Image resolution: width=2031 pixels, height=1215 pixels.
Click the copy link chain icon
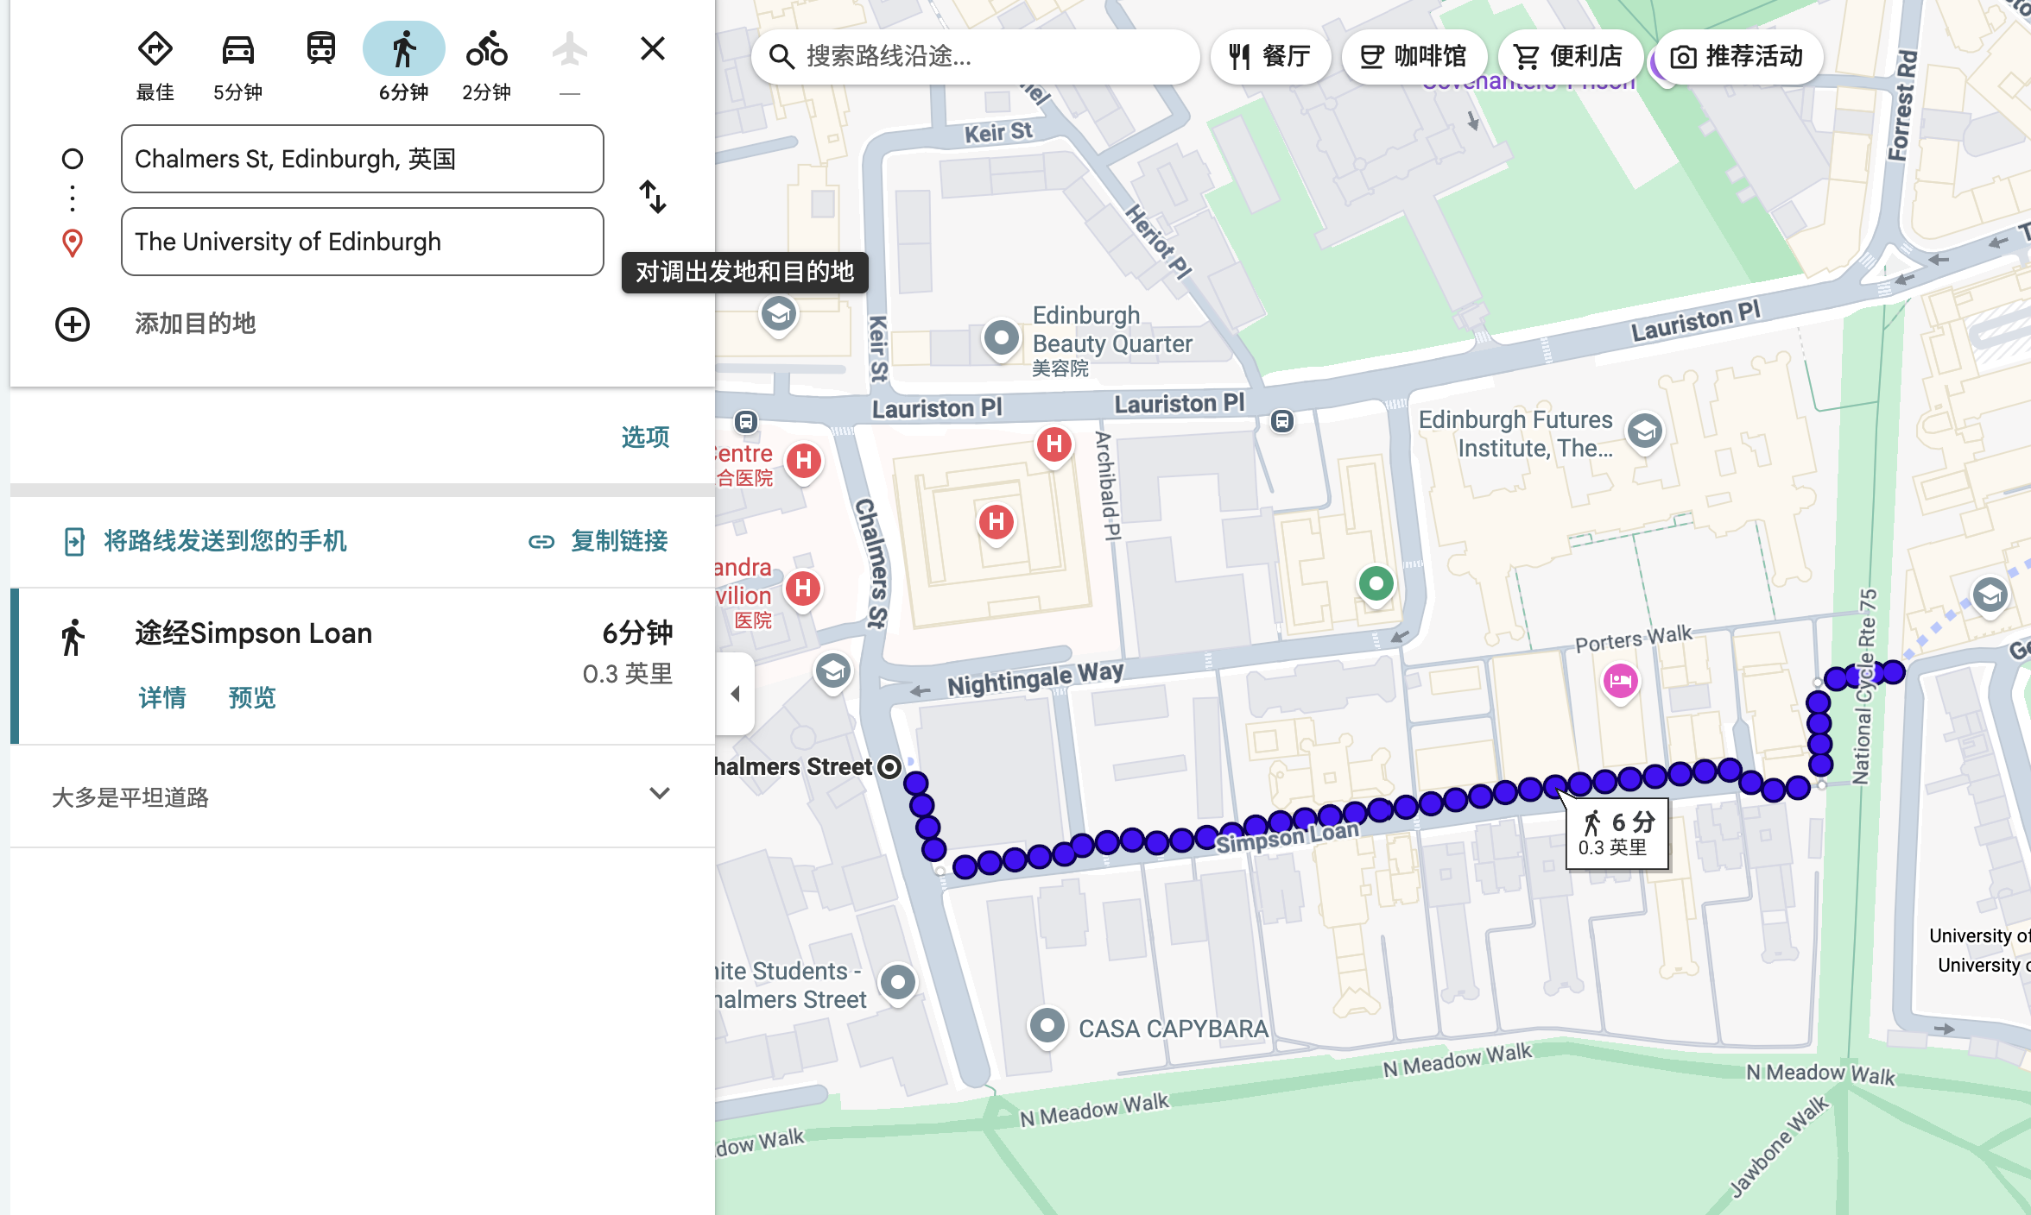pos(541,542)
